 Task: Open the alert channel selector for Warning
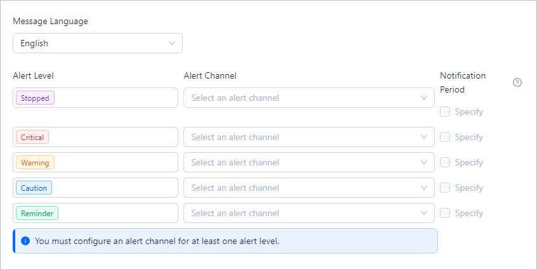pyautogui.click(x=308, y=162)
